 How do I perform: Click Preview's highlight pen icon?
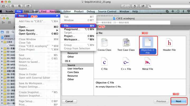click(124, 6)
